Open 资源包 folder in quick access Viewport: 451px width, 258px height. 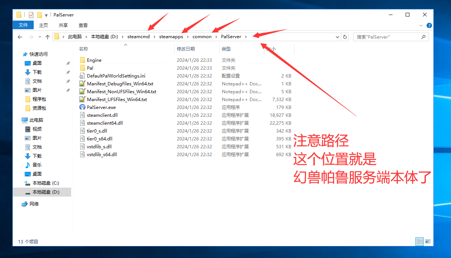coord(39,108)
